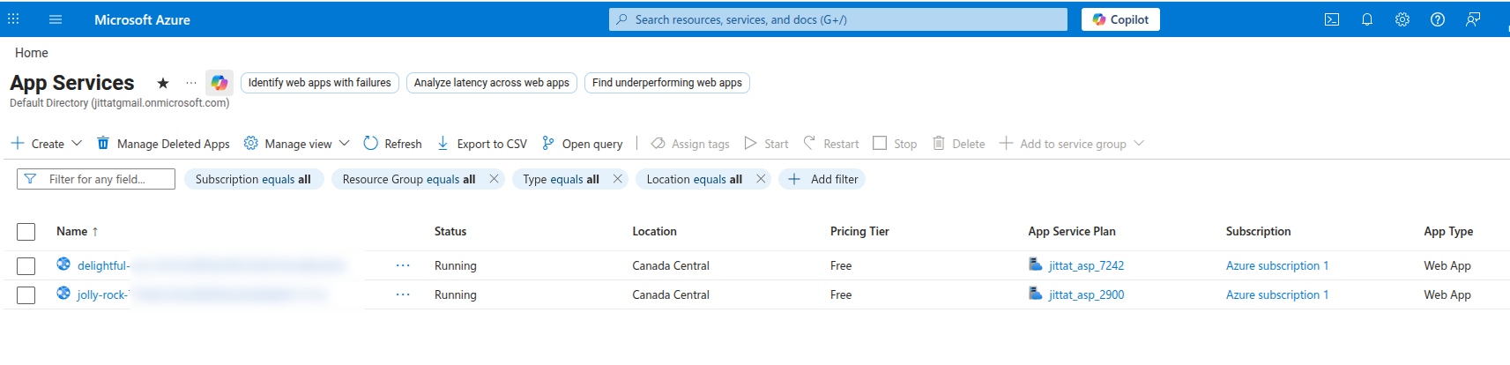Open the Subscription equals all filter
Image resolution: width=1510 pixels, height=365 pixels.
[x=254, y=179]
